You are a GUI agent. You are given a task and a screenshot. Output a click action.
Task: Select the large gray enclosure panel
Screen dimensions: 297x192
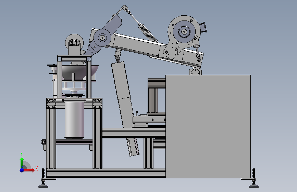coord(208,126)
